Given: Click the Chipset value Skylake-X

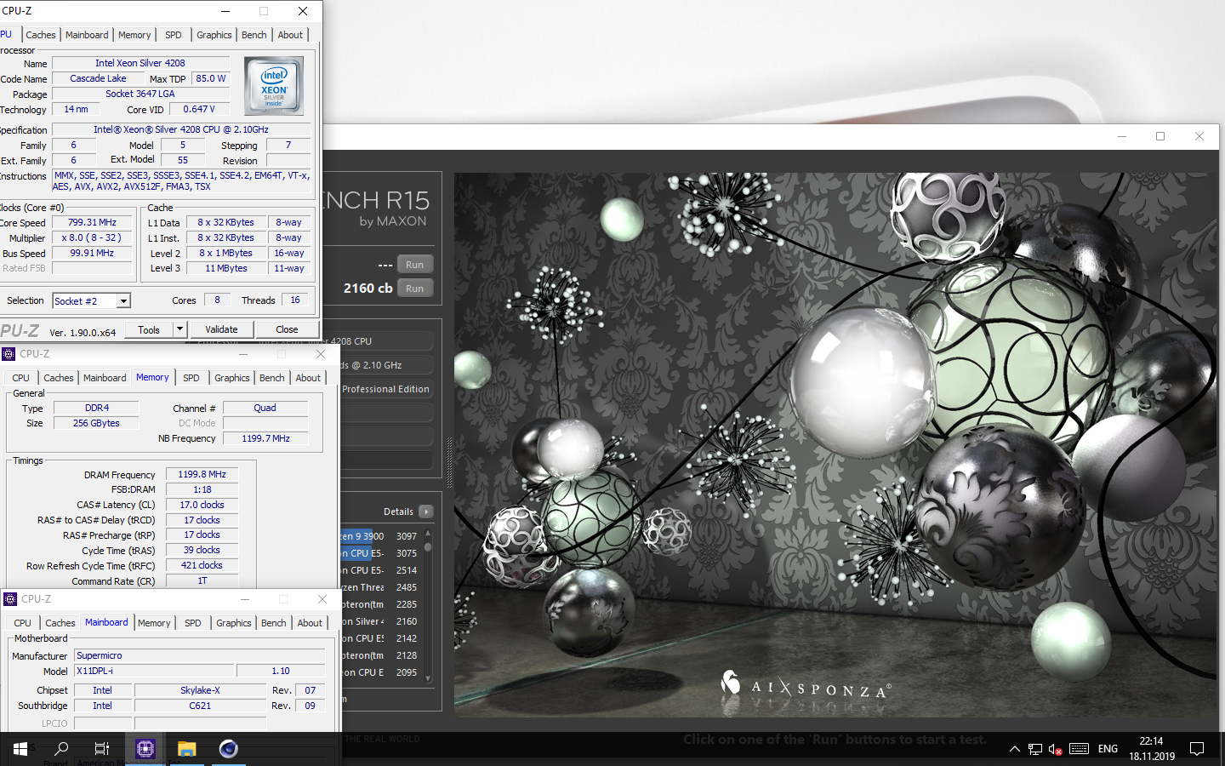Looking at the screenshot, I should pos(200,690).
